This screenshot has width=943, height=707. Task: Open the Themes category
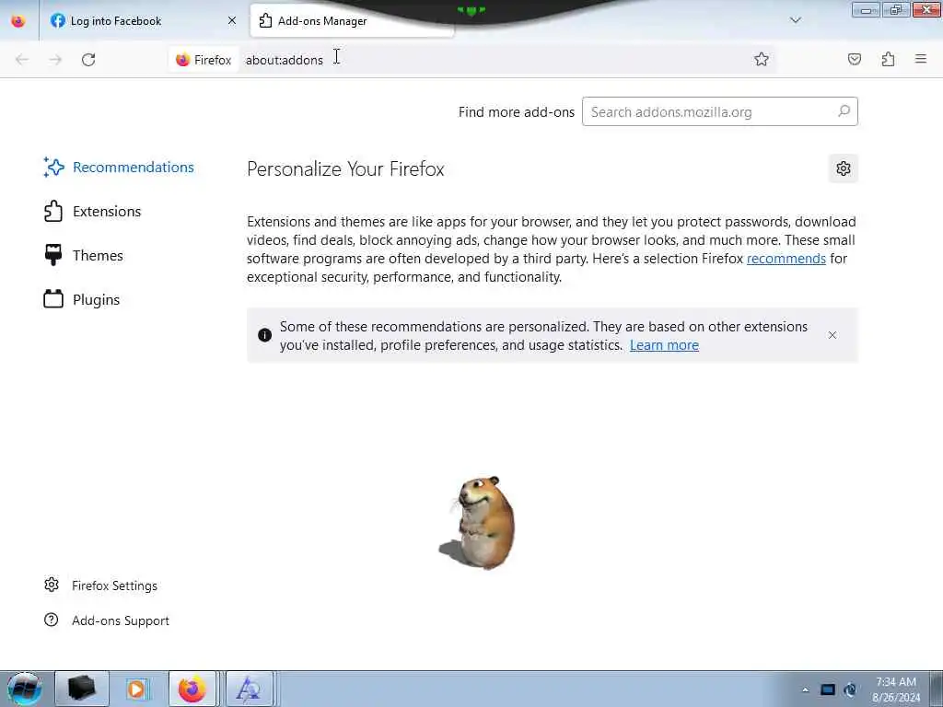pyautogui.click(x=84, y=256)
